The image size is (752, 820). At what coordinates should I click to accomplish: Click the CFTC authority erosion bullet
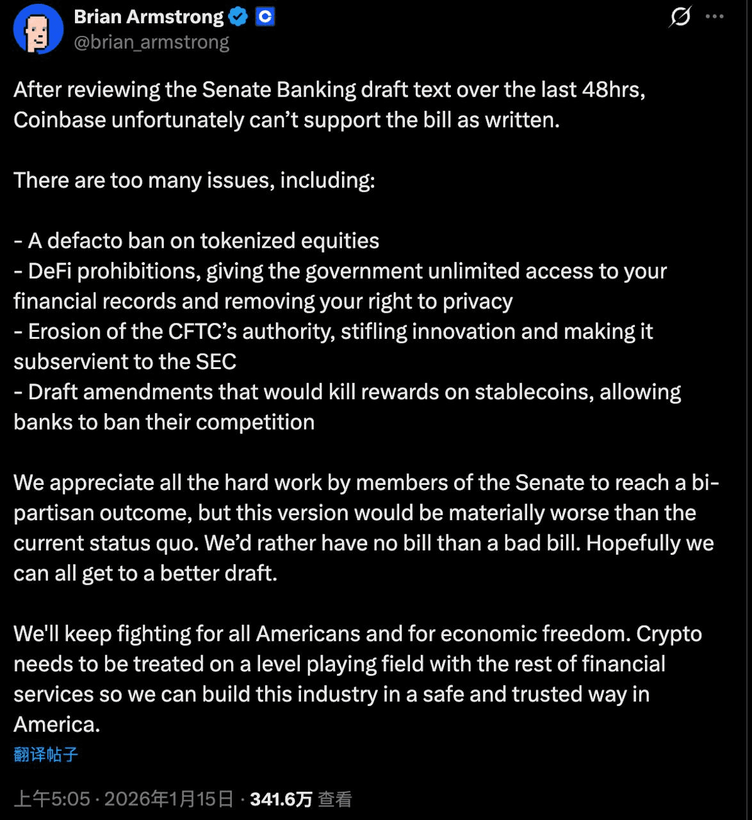tap(333, 346)
